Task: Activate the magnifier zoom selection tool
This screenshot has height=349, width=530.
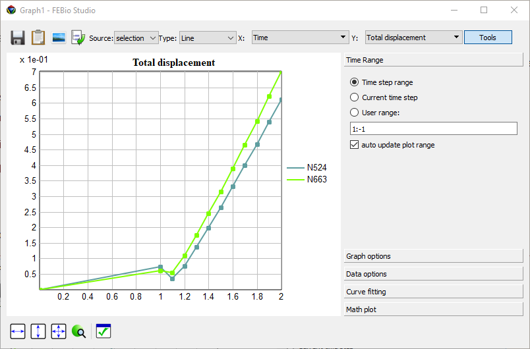Action: pos(78,331)
